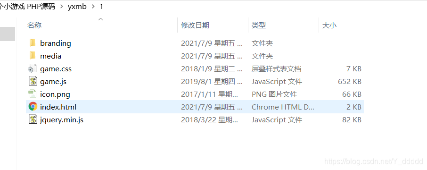
Task: Click the jquery.min.js script file icon
Action: tap(33, 119)
